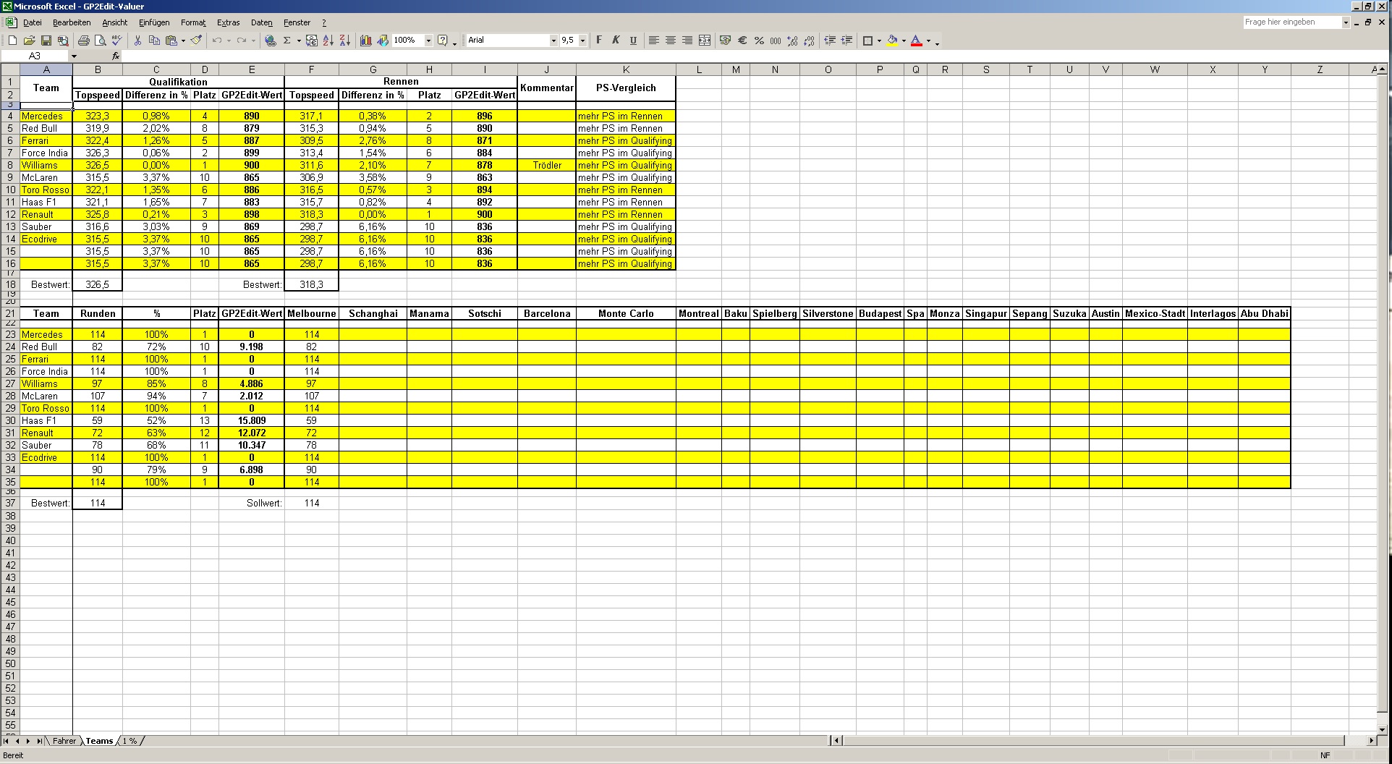This screenshot has height=764, width=1392.
Task: Open the Einfügen menu
Action: point(154,22)
